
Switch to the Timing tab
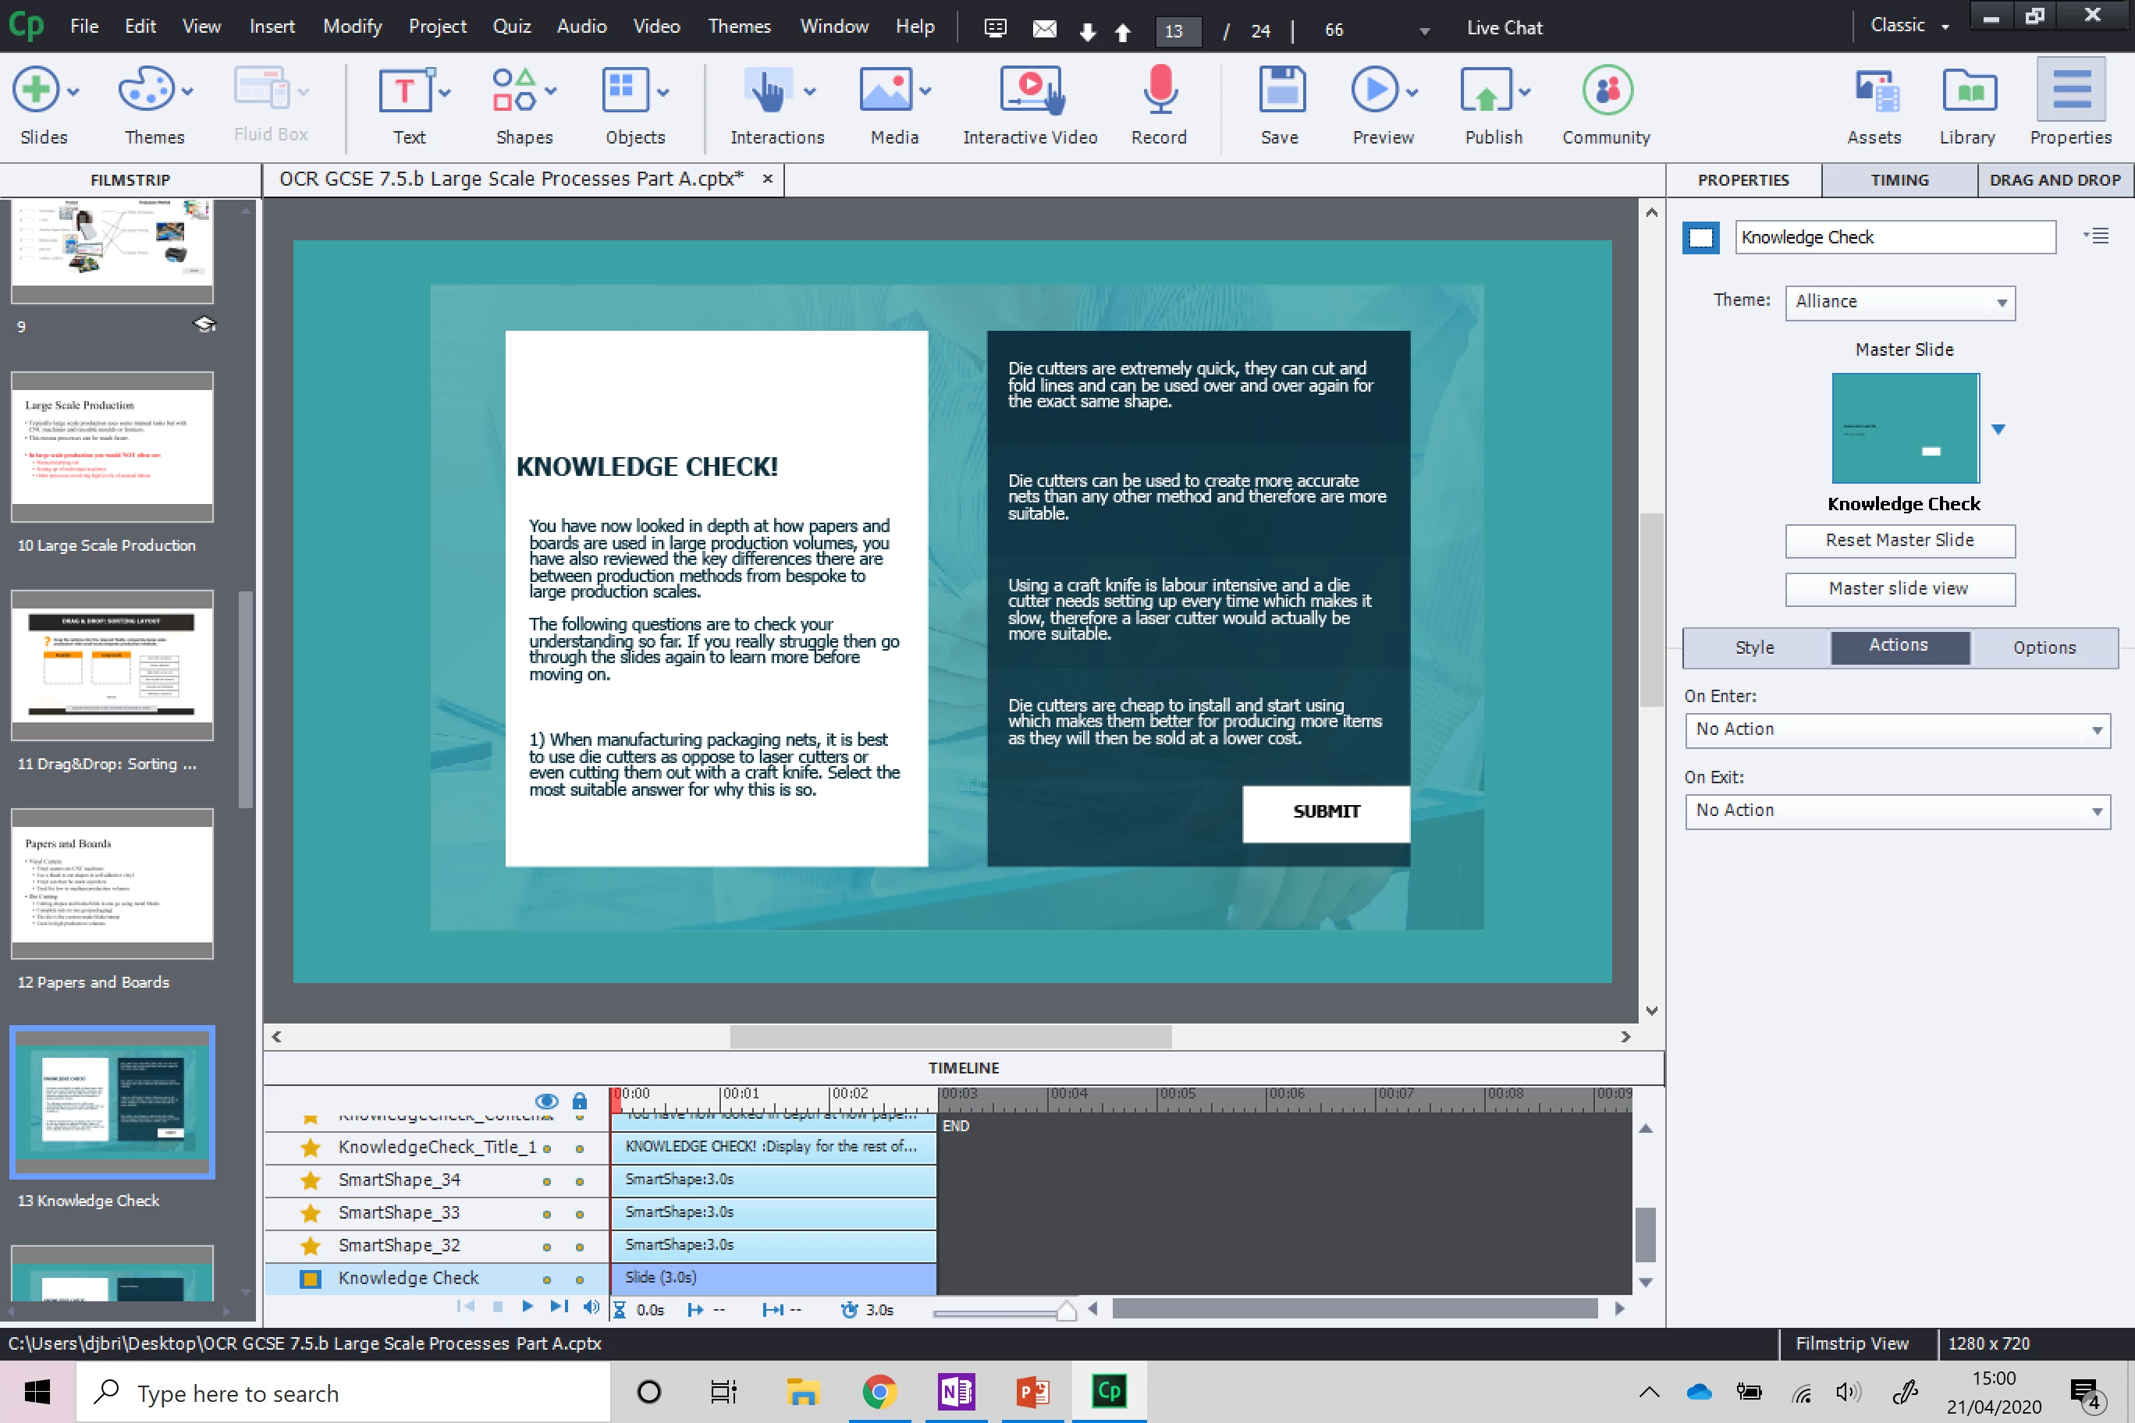pyautogui.click(x=1899, y=179)
